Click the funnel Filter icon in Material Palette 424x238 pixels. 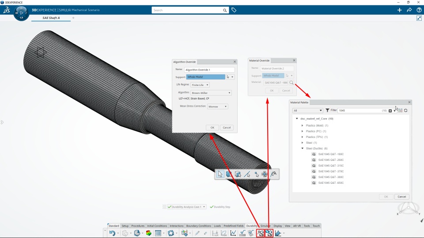[x=327, y=110]
